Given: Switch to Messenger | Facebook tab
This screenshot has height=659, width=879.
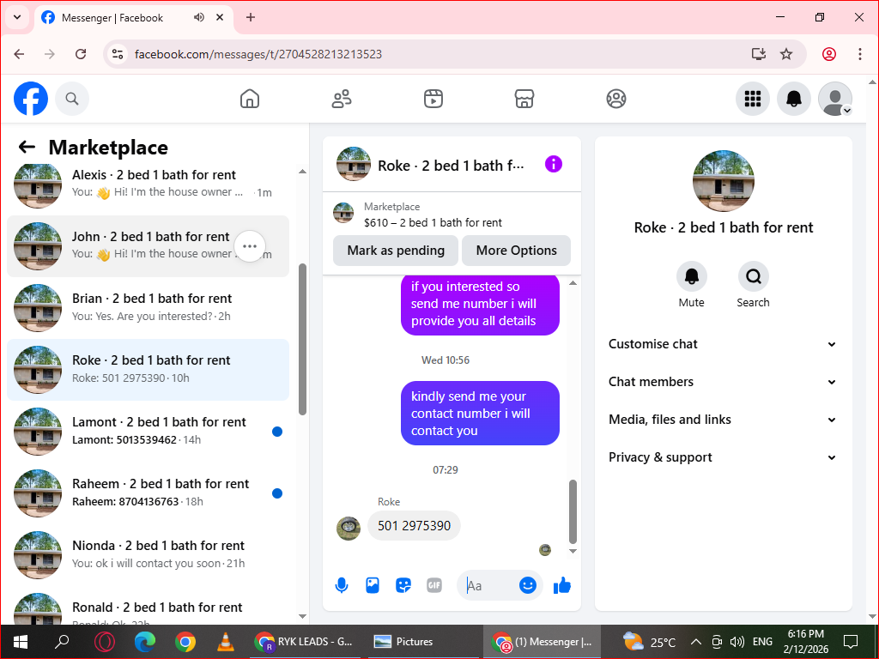Looking at the screenshot, I should pyautogui.click(x=133, y=18).
